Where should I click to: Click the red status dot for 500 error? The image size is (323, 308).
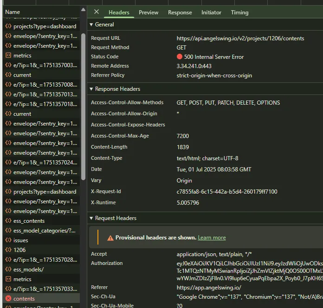[180, 57]
